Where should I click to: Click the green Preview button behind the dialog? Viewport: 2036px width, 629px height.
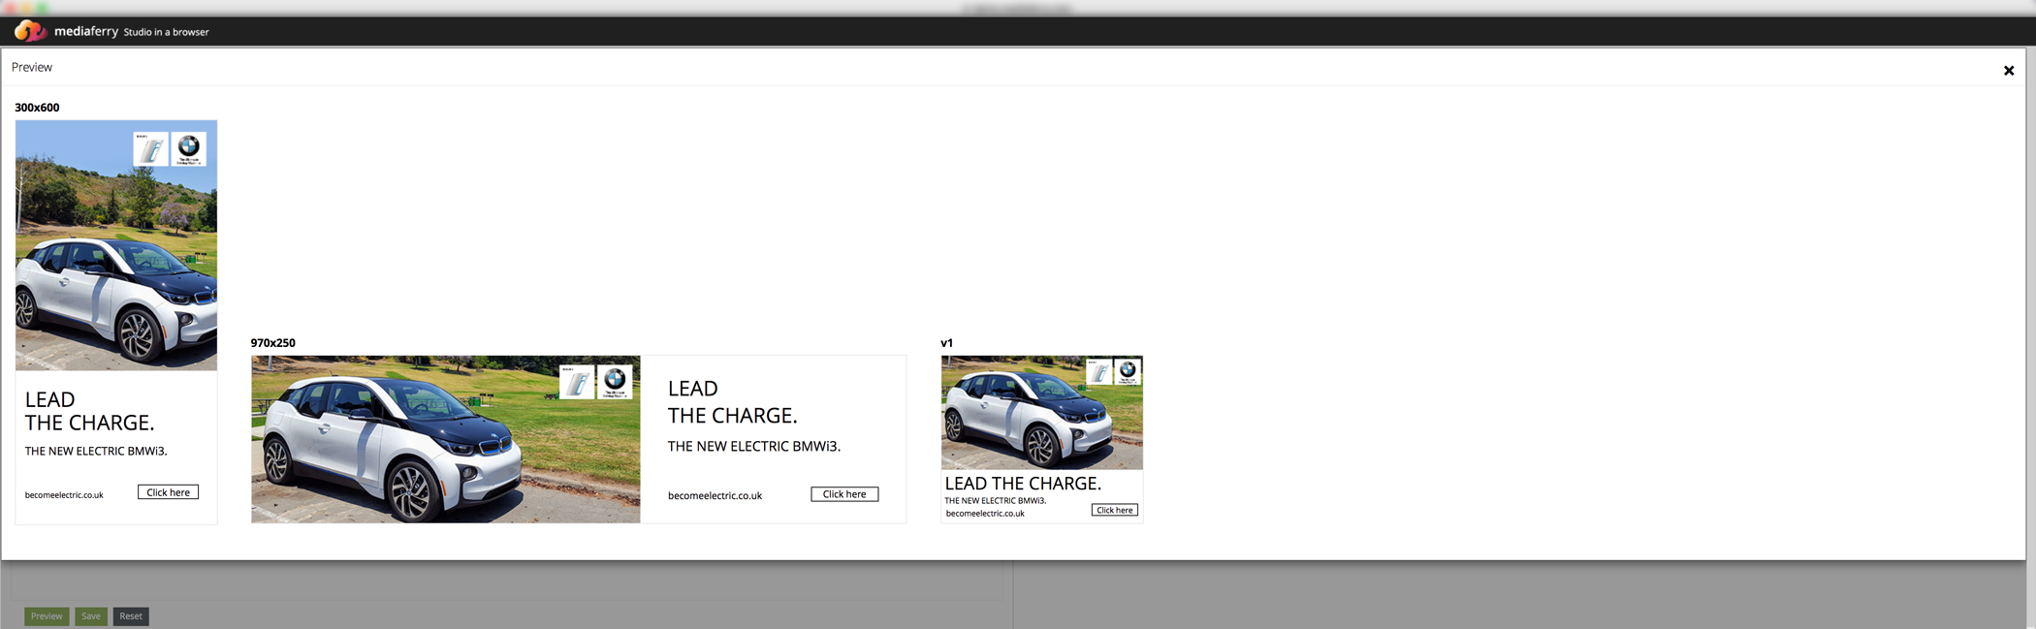(47, 616)
